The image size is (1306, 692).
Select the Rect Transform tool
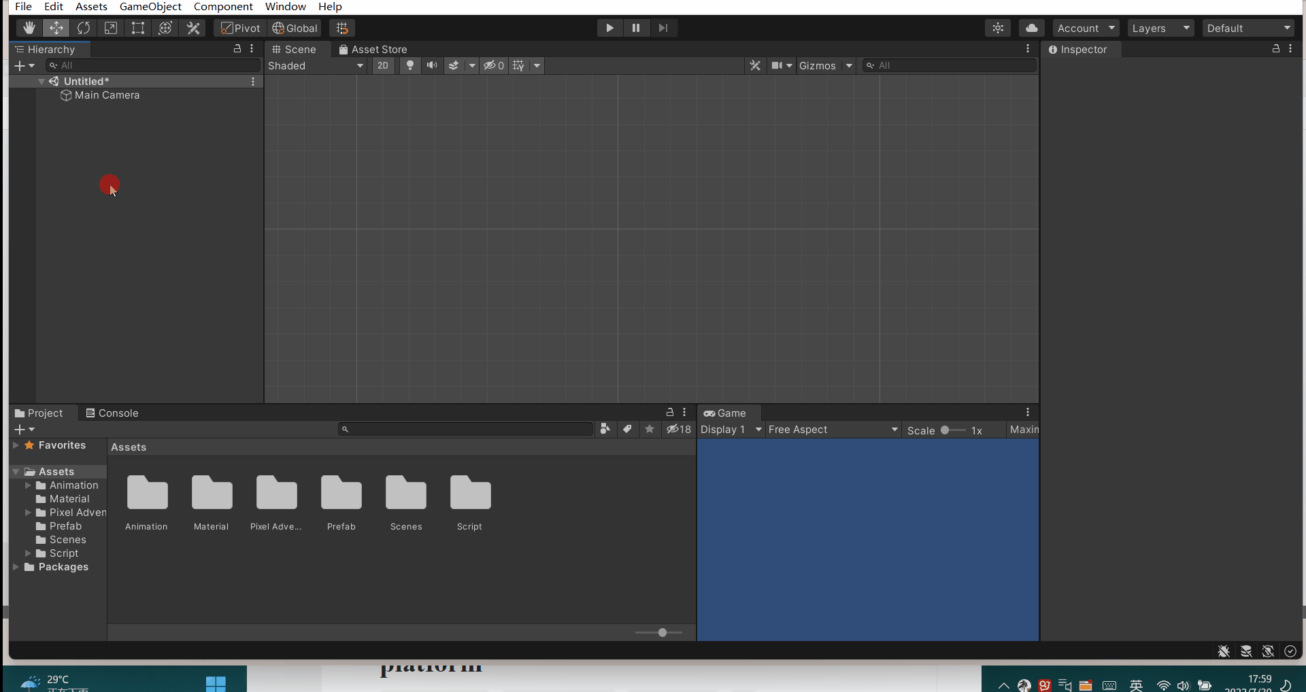coord(138,28)
